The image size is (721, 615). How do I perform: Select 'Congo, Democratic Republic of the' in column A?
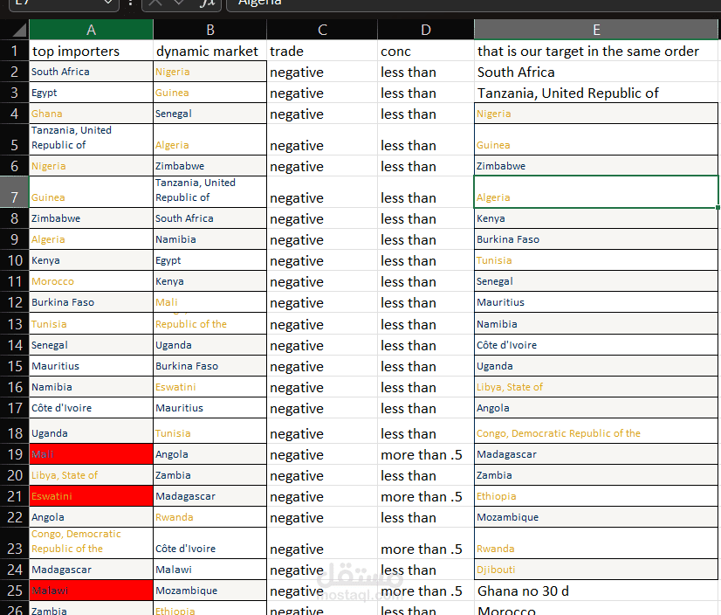tap(91, 543)
